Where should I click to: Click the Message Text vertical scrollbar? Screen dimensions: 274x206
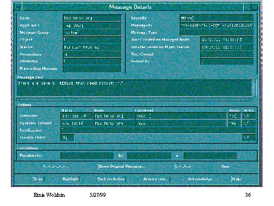tap(255, 88)
